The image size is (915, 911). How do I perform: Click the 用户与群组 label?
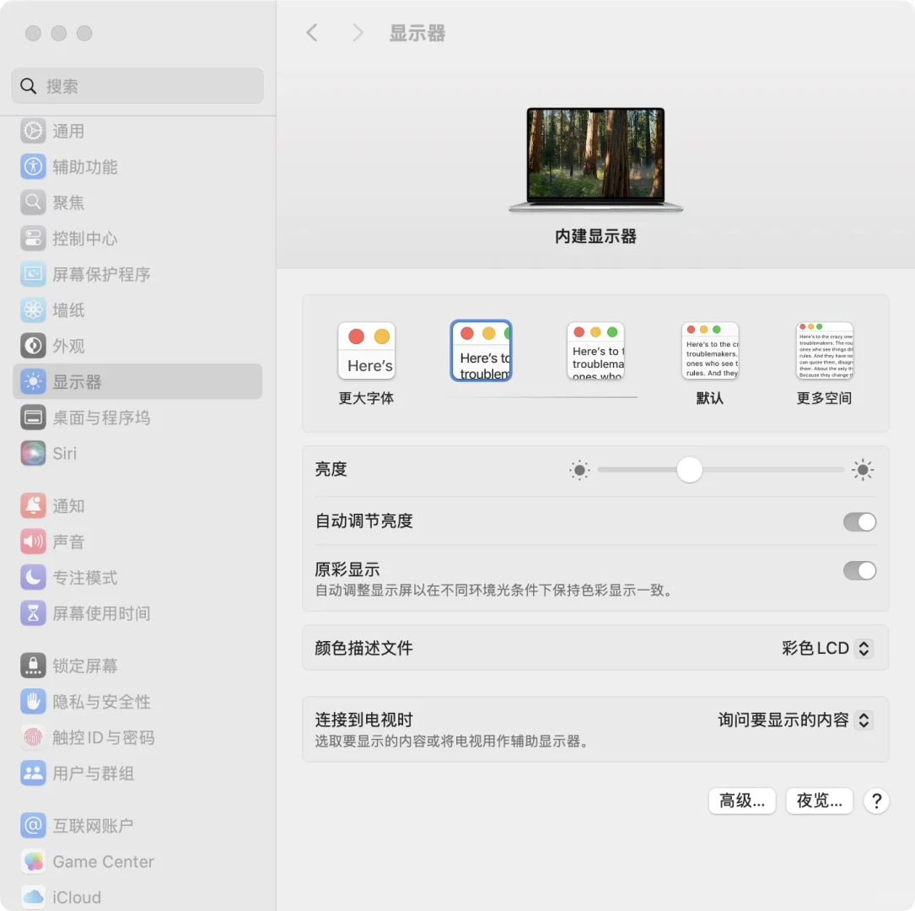point(94,774)
